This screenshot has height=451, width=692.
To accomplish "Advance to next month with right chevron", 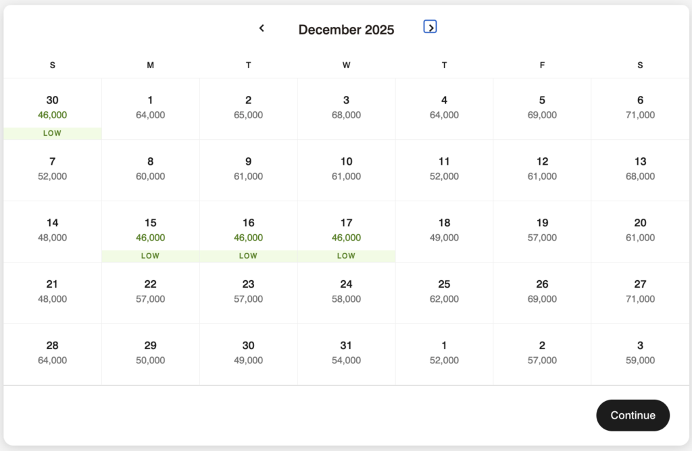I will [430, 27].
